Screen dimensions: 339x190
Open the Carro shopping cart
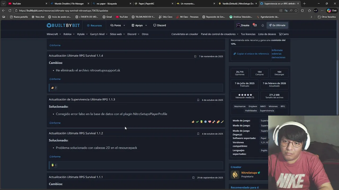tap(284, 34)
